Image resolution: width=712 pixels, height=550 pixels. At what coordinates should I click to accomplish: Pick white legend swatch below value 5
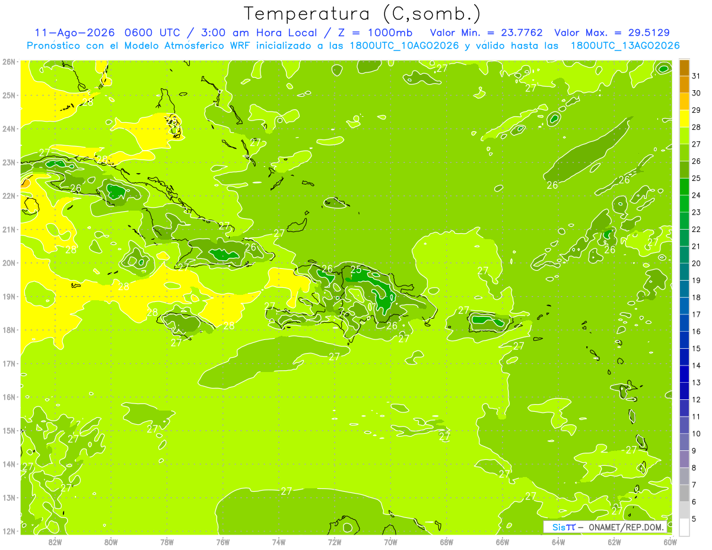684,527
